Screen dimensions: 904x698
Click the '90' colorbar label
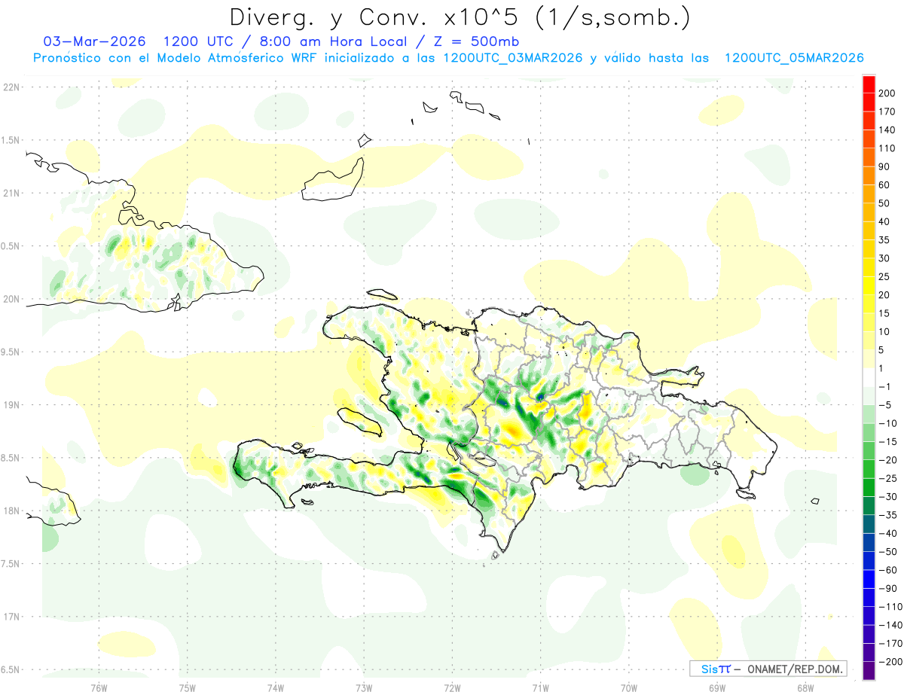tap(884, 166)
